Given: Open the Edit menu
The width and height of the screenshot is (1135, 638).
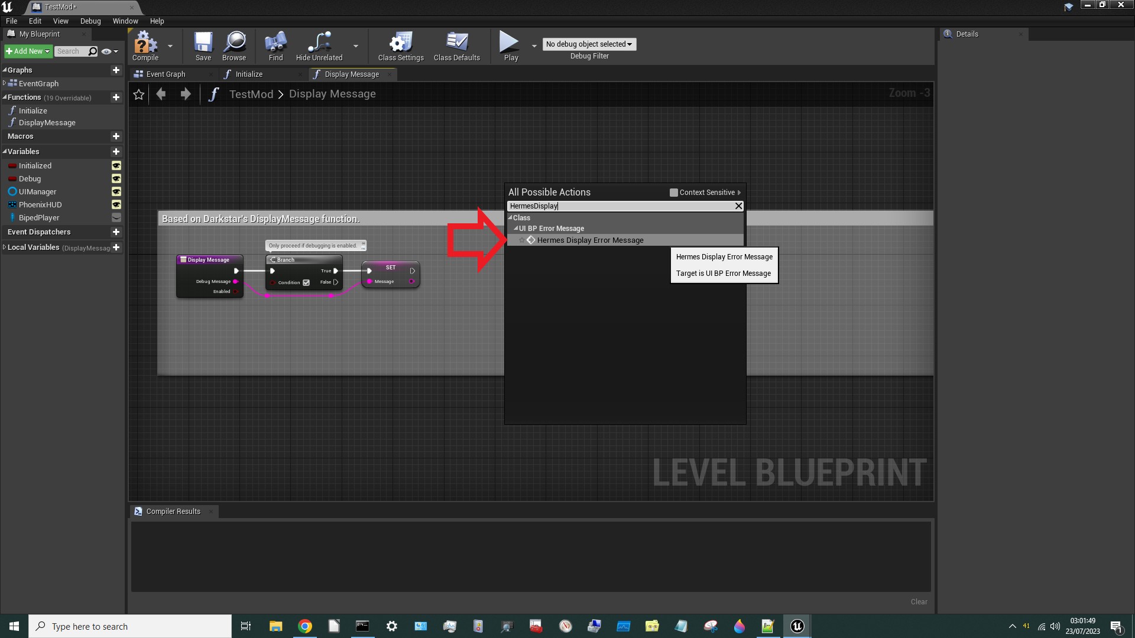Looking at the screenshot, I should (35, 21).
